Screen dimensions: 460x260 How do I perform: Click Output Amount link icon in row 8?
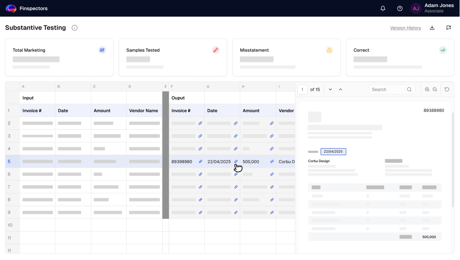[x=272, y=200]
